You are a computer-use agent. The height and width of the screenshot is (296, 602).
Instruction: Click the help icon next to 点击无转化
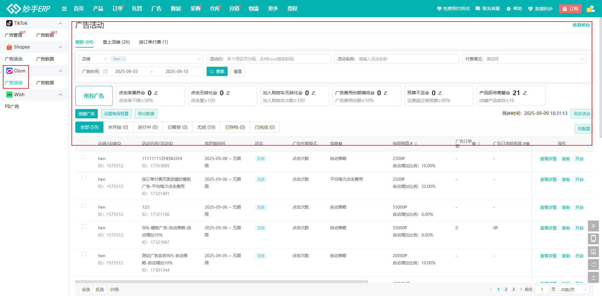[215, 93]
